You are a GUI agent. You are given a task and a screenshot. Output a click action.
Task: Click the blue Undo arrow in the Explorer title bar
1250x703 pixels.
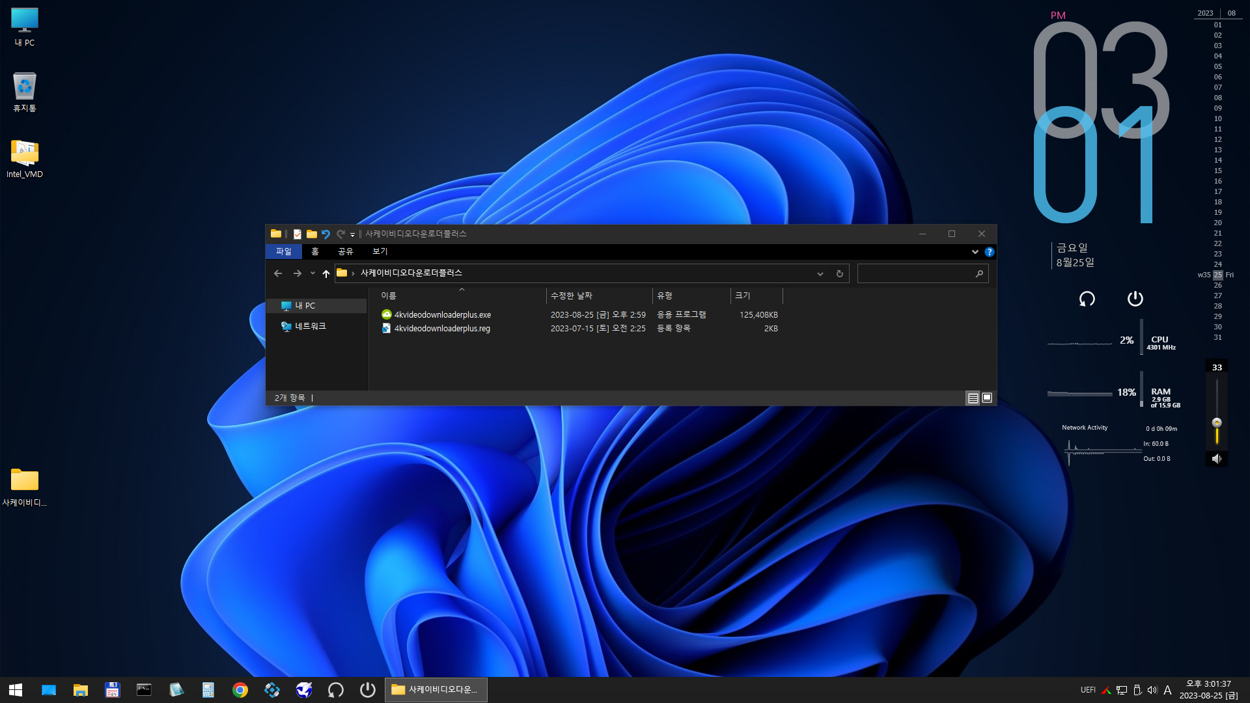pos(326,234)
